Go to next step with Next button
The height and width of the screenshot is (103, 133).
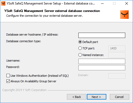tap(96, 97)
